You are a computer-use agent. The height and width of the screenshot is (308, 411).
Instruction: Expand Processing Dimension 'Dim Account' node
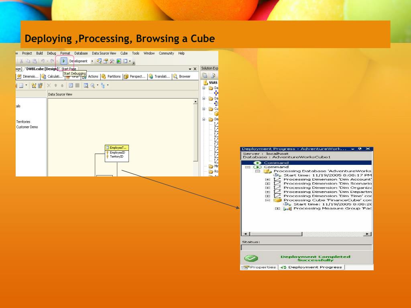coord(267,179)
